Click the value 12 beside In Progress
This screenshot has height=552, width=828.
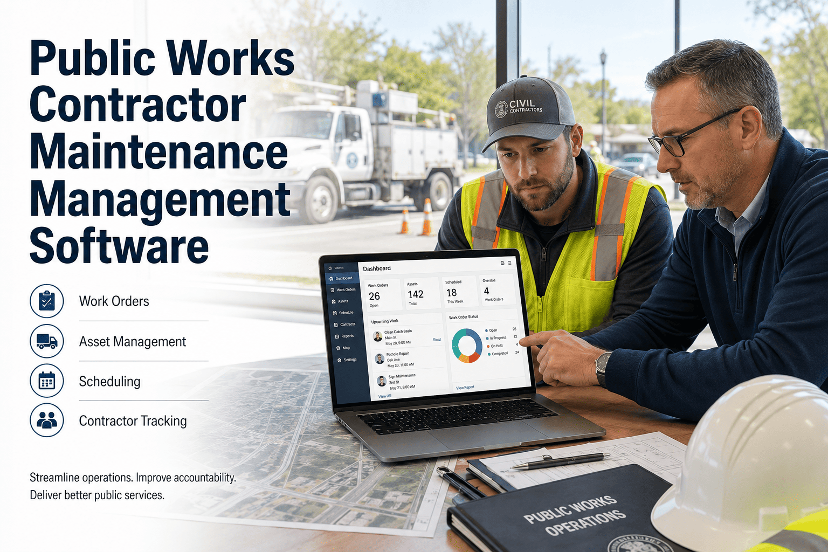(x=515, y=336)
